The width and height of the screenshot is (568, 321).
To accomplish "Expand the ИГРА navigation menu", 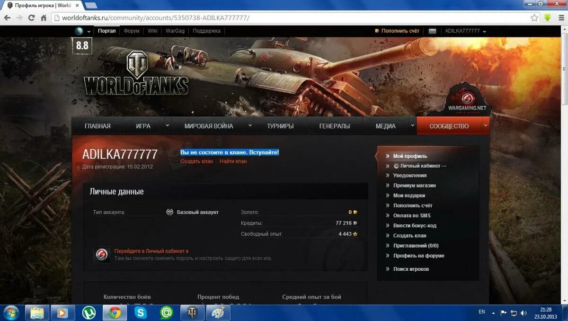I will tap(144, 125).
